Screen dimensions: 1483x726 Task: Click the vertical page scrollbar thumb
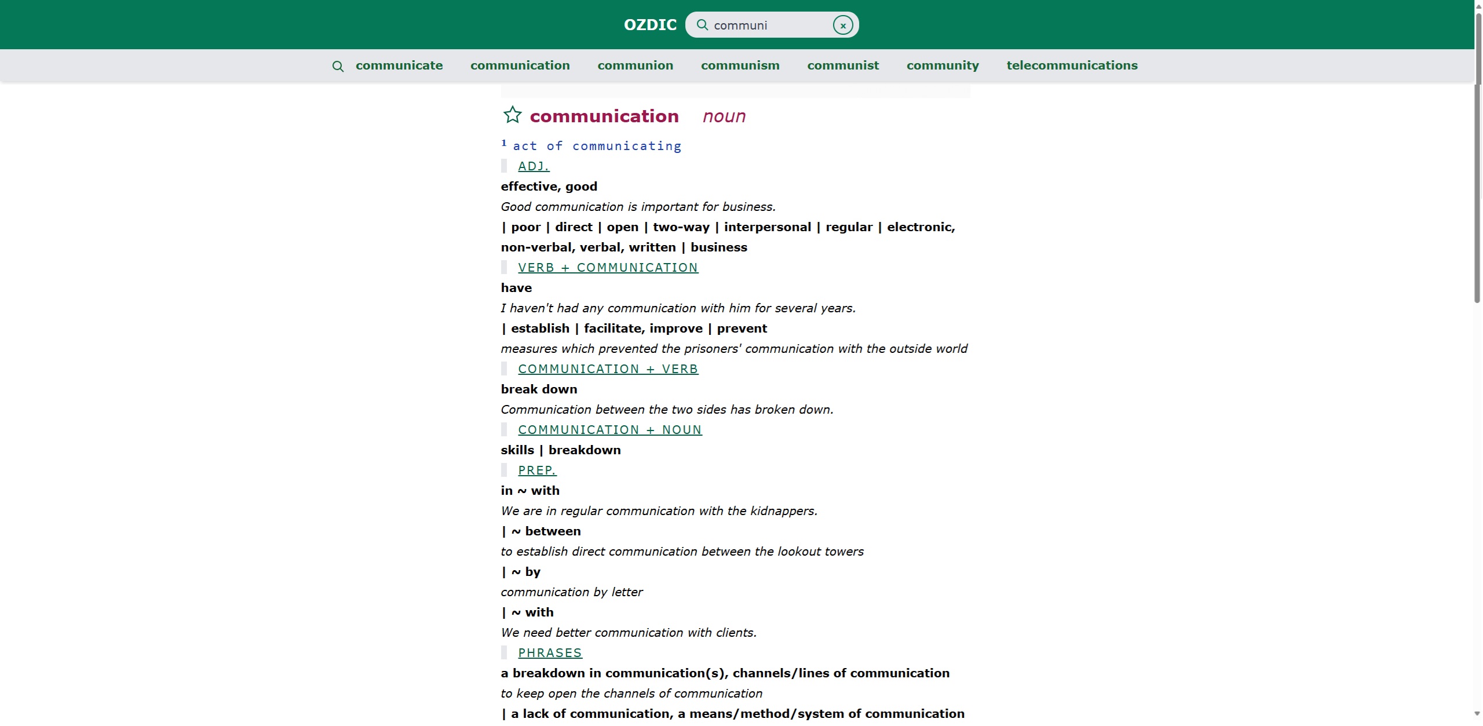click(x=1477, y=156)
